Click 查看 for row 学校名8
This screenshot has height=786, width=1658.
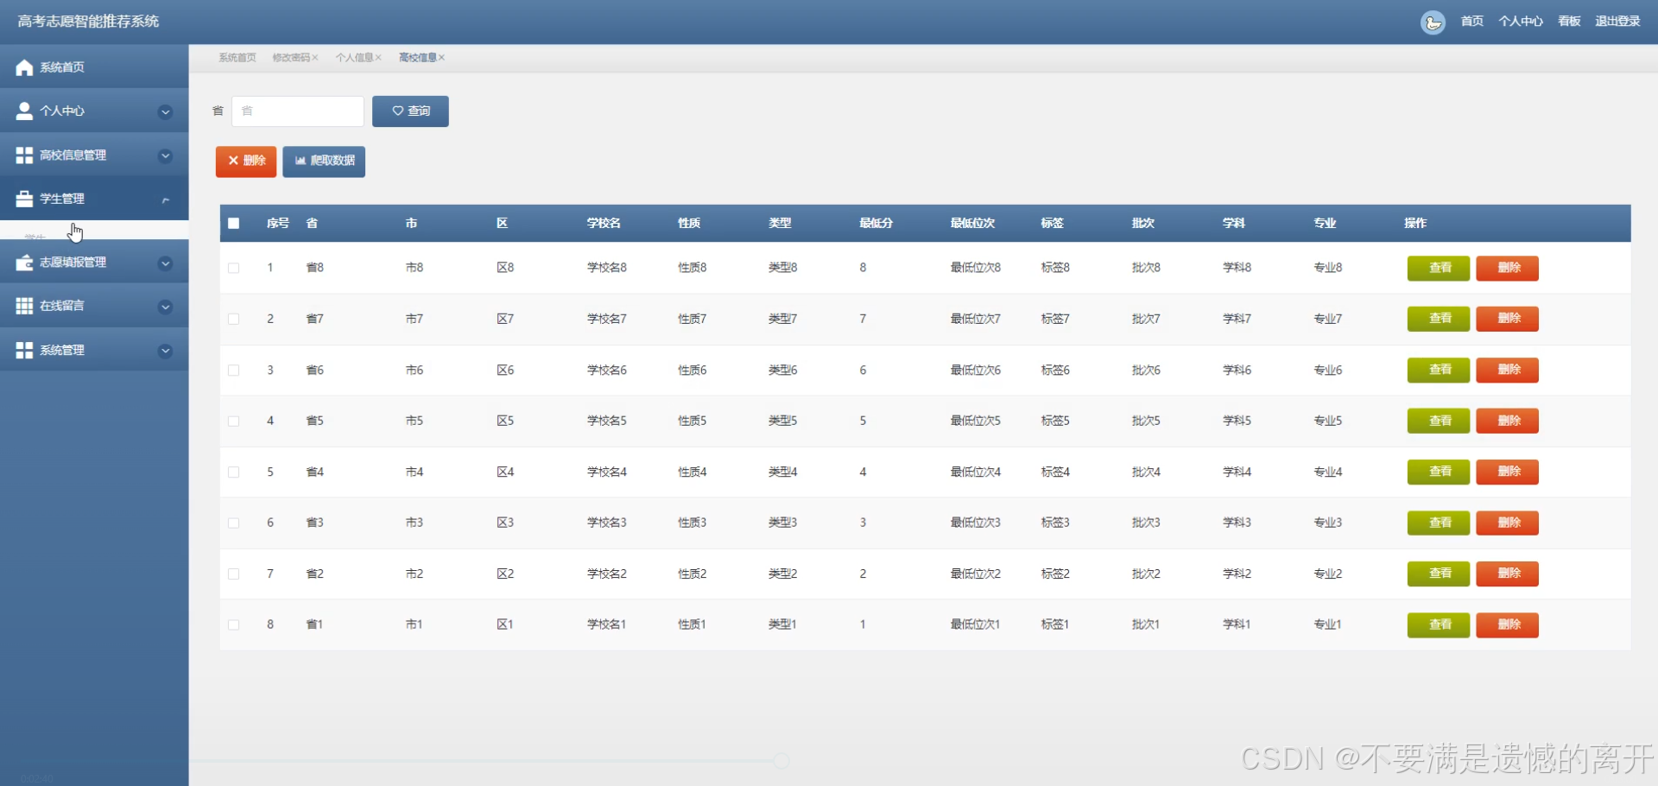tap(1439, 269)
